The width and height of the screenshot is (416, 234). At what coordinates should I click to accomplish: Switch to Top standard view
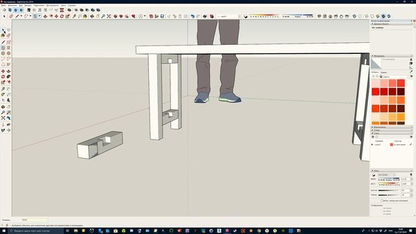click(325, 16)
